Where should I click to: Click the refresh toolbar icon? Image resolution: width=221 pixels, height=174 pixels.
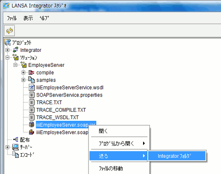tap(9, 31)
